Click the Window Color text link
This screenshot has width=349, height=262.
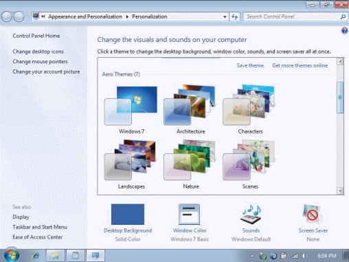point(190,230)
